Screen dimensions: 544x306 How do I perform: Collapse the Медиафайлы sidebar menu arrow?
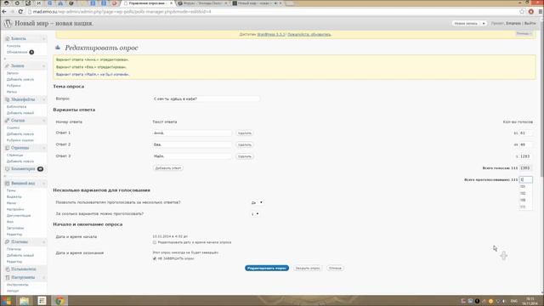coord(43,99)
